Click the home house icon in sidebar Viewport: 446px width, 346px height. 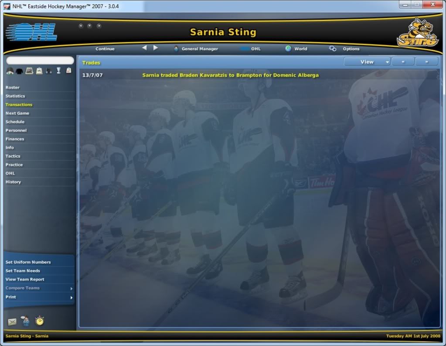(x=10, y=71)
